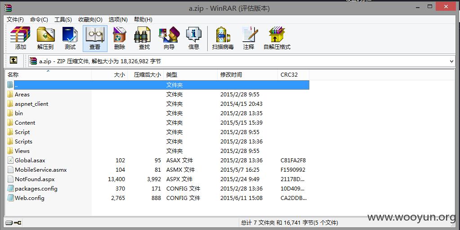The height and width of the screenshot is (230, 460).
Task: Select the Scripts folder name
Action: (x=23, y=141)
